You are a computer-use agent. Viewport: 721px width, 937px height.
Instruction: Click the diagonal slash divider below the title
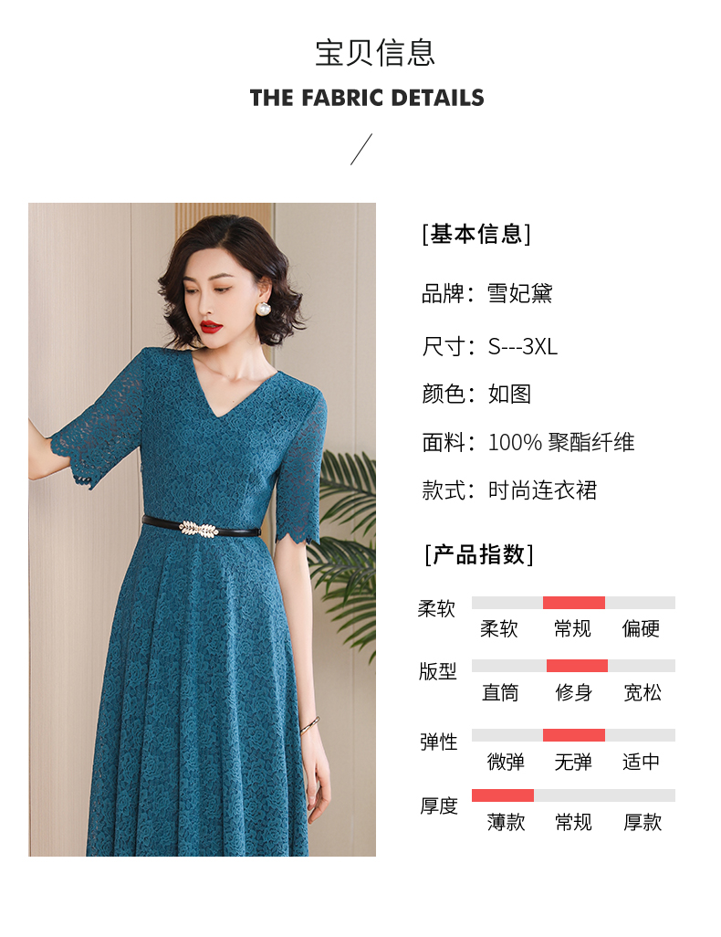(x=361, y=150)
